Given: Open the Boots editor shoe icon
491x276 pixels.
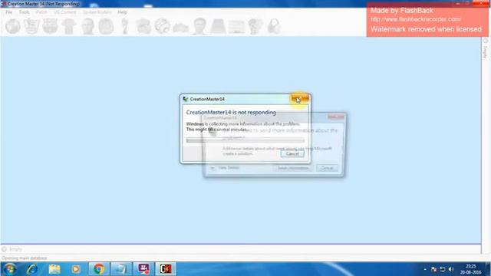Looking at the screenshot, I should click(181, 28).
